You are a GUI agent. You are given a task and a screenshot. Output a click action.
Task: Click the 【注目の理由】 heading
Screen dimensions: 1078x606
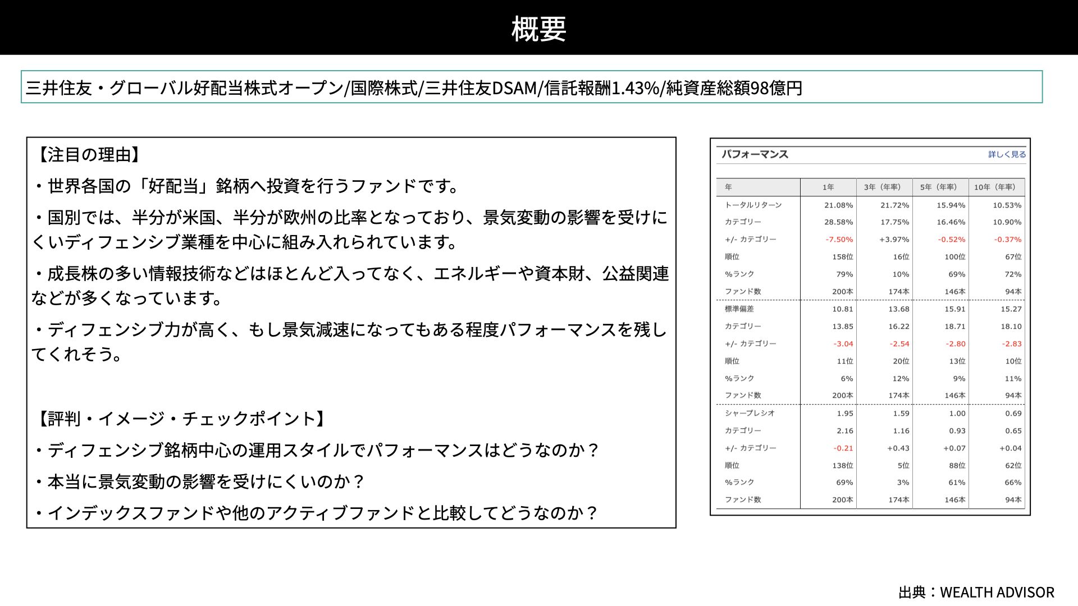[x=90, y=155]
